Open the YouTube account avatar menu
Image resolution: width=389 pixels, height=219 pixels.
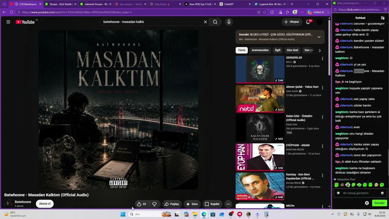point(320,22)
